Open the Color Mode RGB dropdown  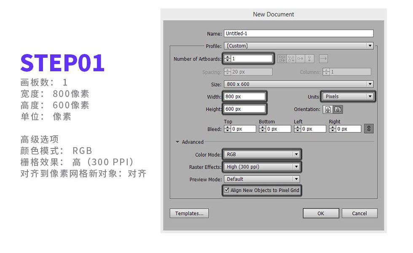point(262,154)
